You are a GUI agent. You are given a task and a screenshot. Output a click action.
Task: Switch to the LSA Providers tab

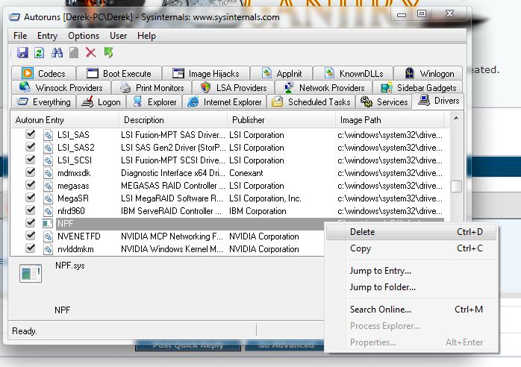(233, 88)
